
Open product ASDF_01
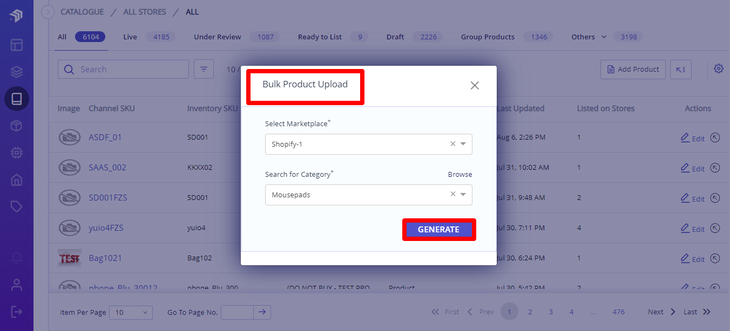click(105, 137)
